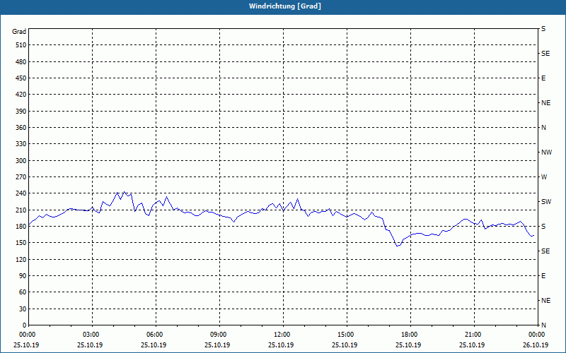The height and width of the screenshot is (353, 566).
Task: Select the 25.10.19 date under 18:00
Action: point(408,345)
